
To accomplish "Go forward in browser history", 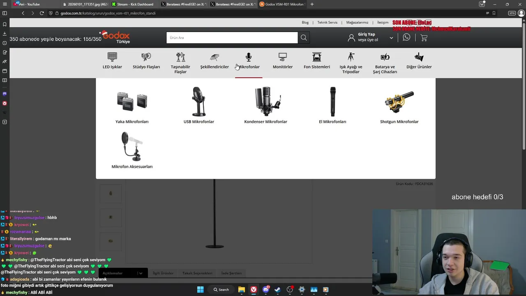I will pos(32,13).
